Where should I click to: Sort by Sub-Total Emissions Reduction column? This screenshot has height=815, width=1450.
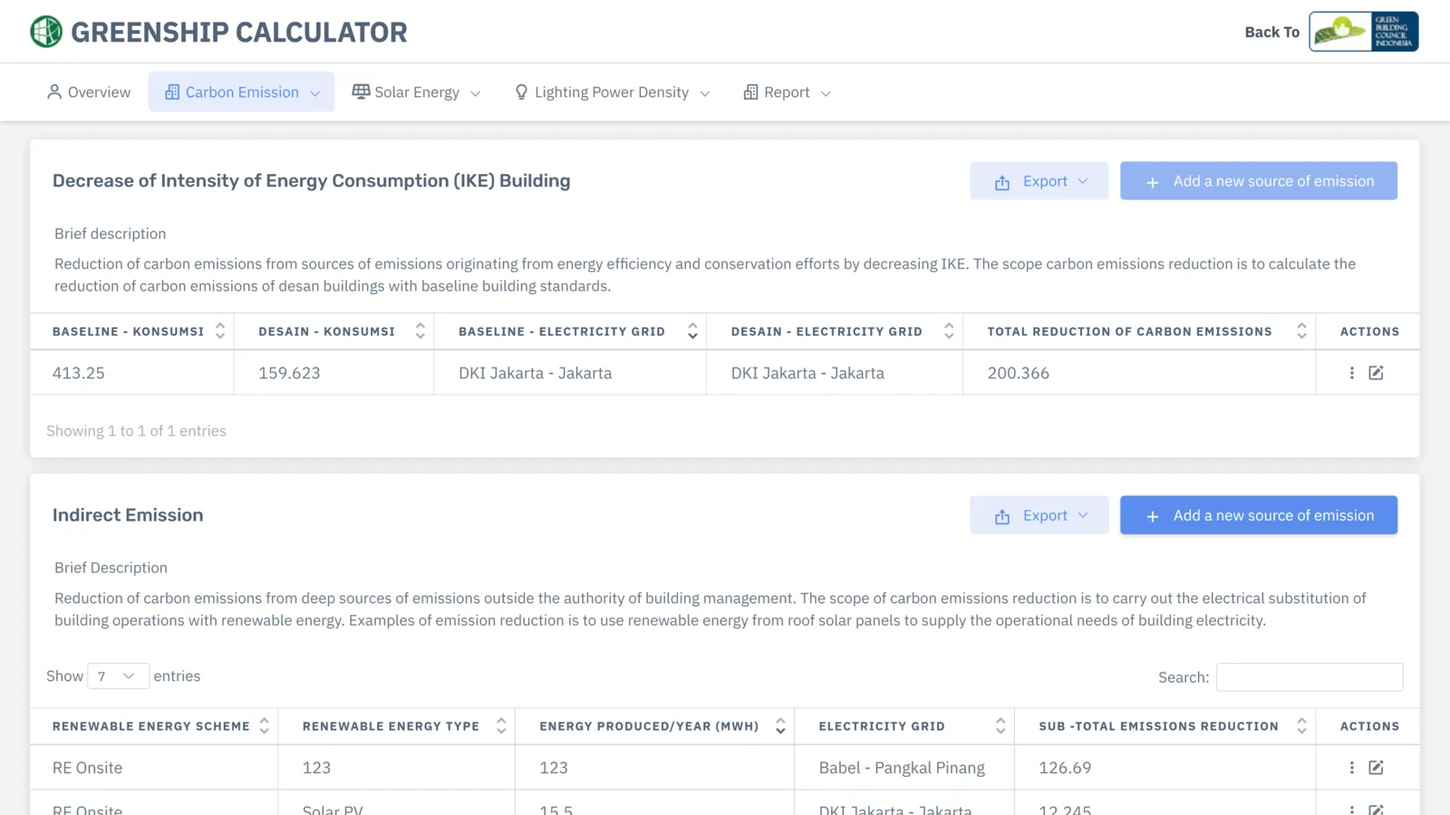(1165, 726)
